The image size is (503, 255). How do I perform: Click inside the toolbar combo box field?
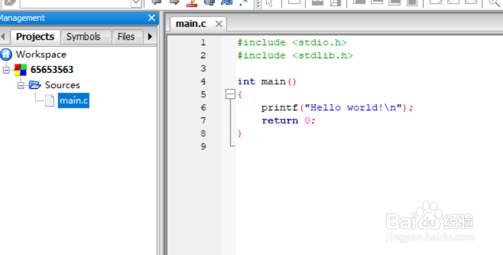[x=76, y=2]
